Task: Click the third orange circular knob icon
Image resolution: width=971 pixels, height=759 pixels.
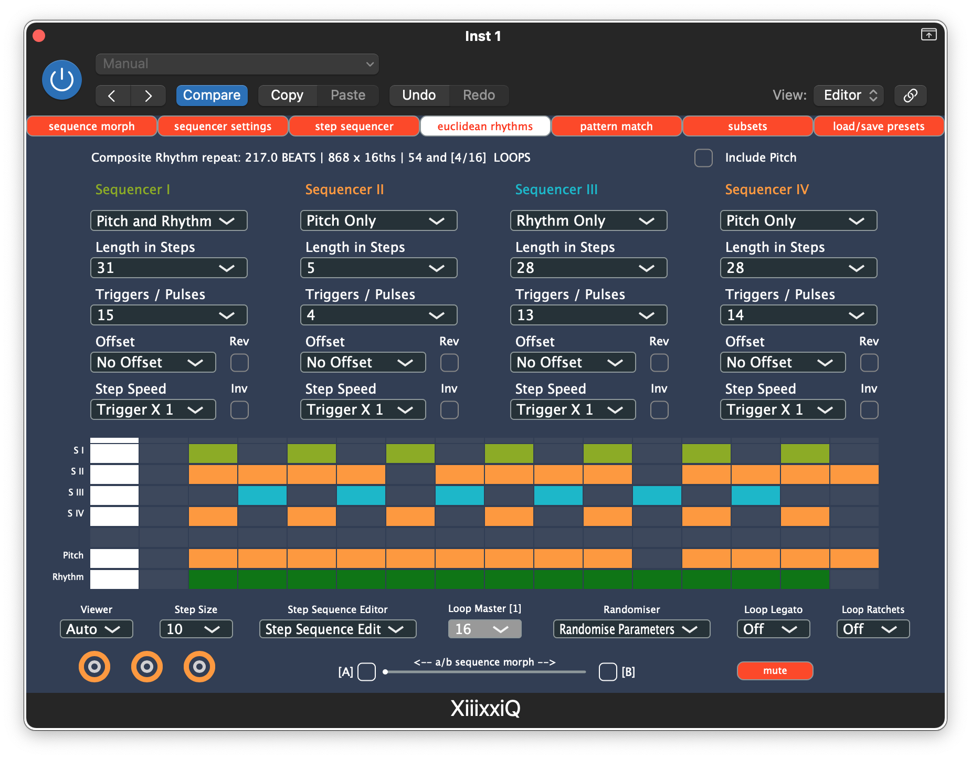Action: pos(199,667)
